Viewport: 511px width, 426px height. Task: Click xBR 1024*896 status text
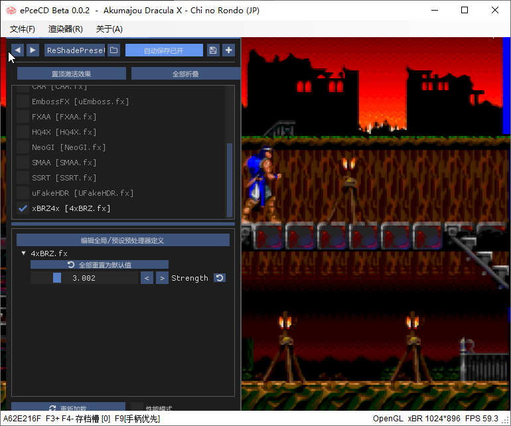[x=434, y=419]
